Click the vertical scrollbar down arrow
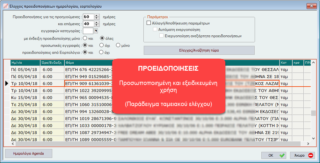The image size is (320, 163). pos(314,138)
